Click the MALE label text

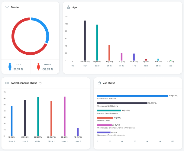18,65
